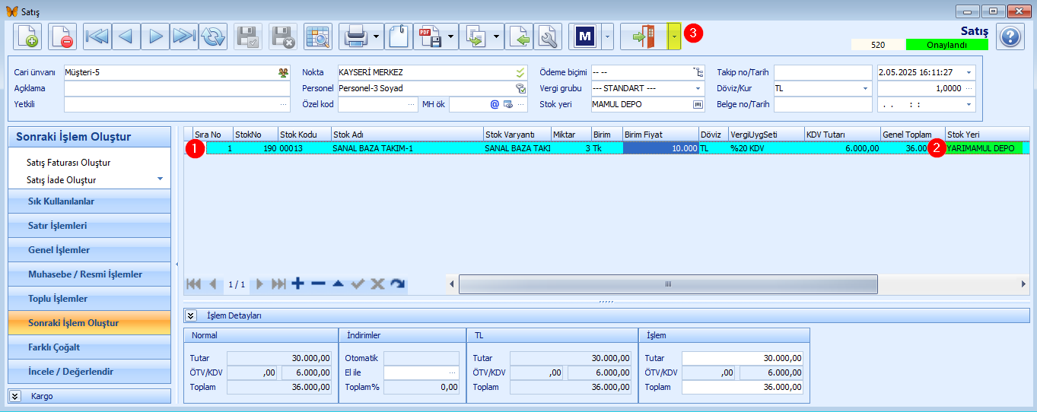Screen dimensions: 1037x412
Task: Select the Birim Fiyat cell 10.000
Action: point(660,148)
